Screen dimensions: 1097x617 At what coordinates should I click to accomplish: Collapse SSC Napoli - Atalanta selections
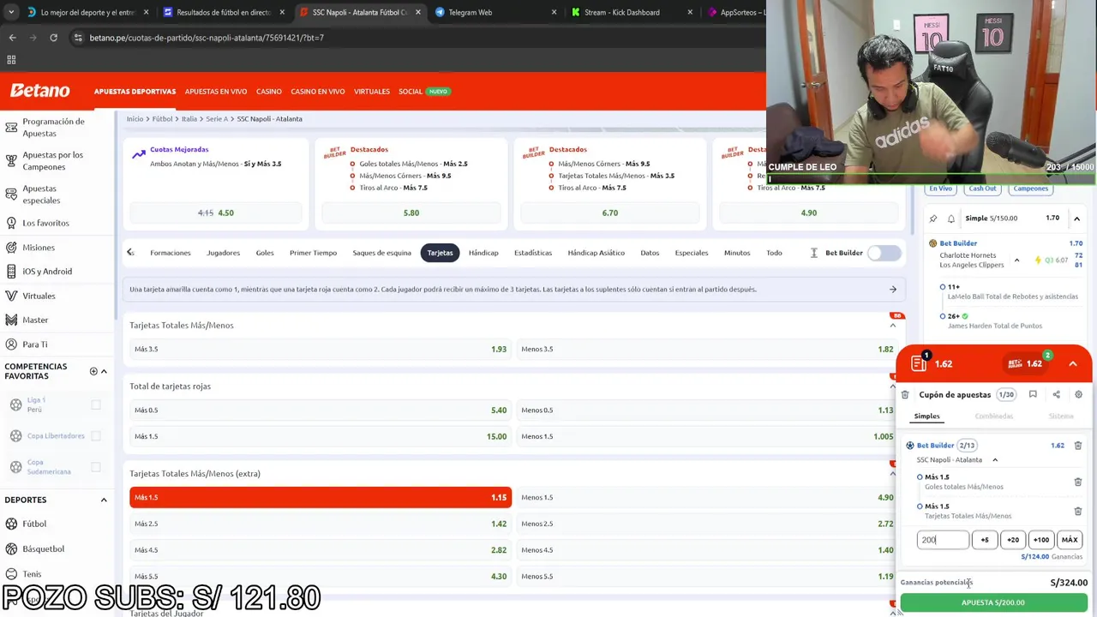[x=995, y=460]
